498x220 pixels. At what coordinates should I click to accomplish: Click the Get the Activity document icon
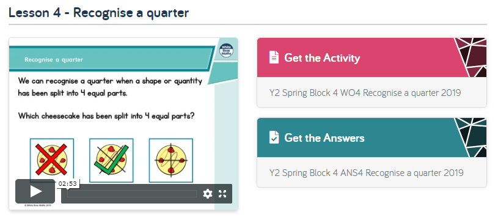pyautogui.click(x=274, y=57)
